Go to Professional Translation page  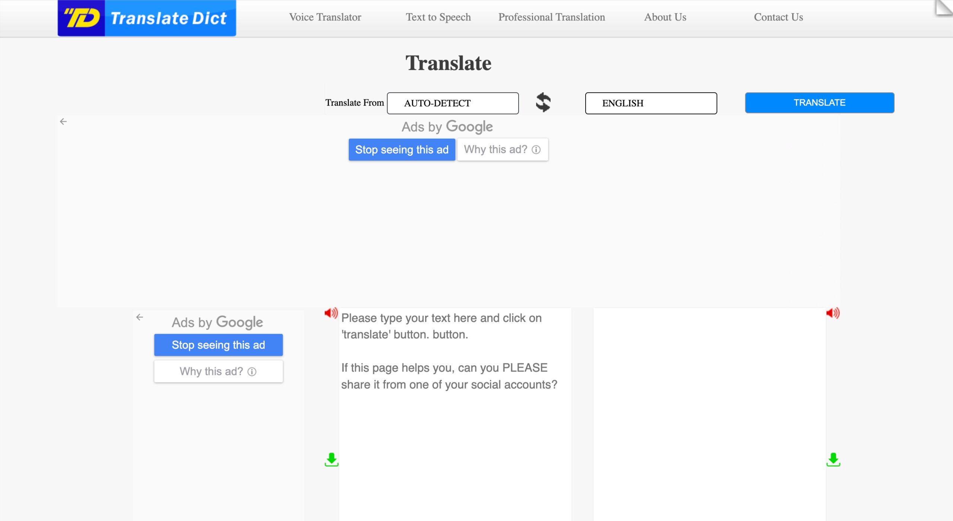tap(551, 17)
